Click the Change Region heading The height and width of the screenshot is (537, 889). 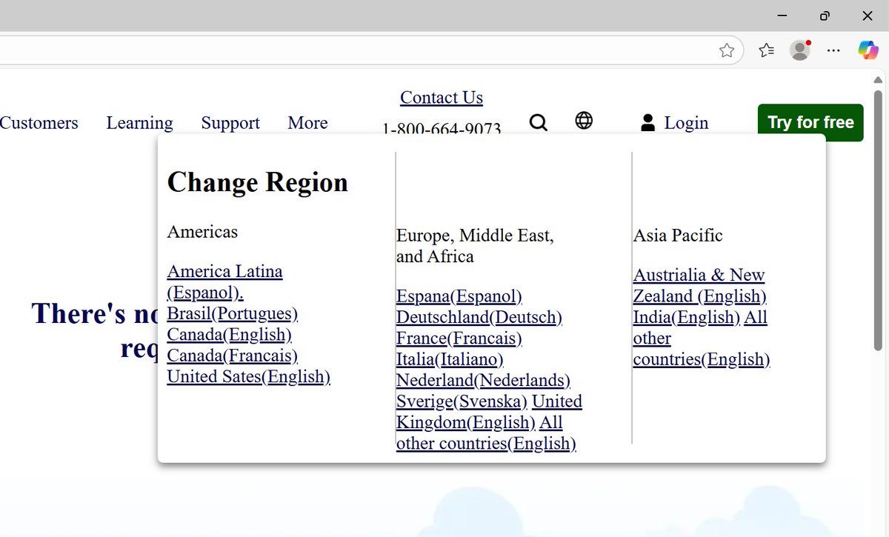point(258,182)
